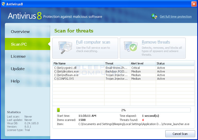Image resolution: width=198 pixels, height=140 pixels.
Task: Click the License type Trial value
Action: [27, 130]
